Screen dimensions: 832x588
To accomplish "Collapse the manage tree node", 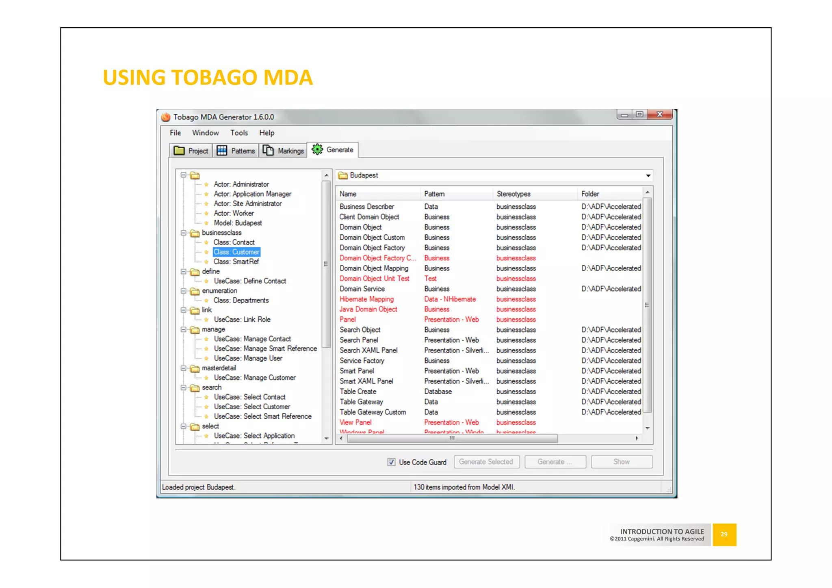I will click(x=184, y=329).
